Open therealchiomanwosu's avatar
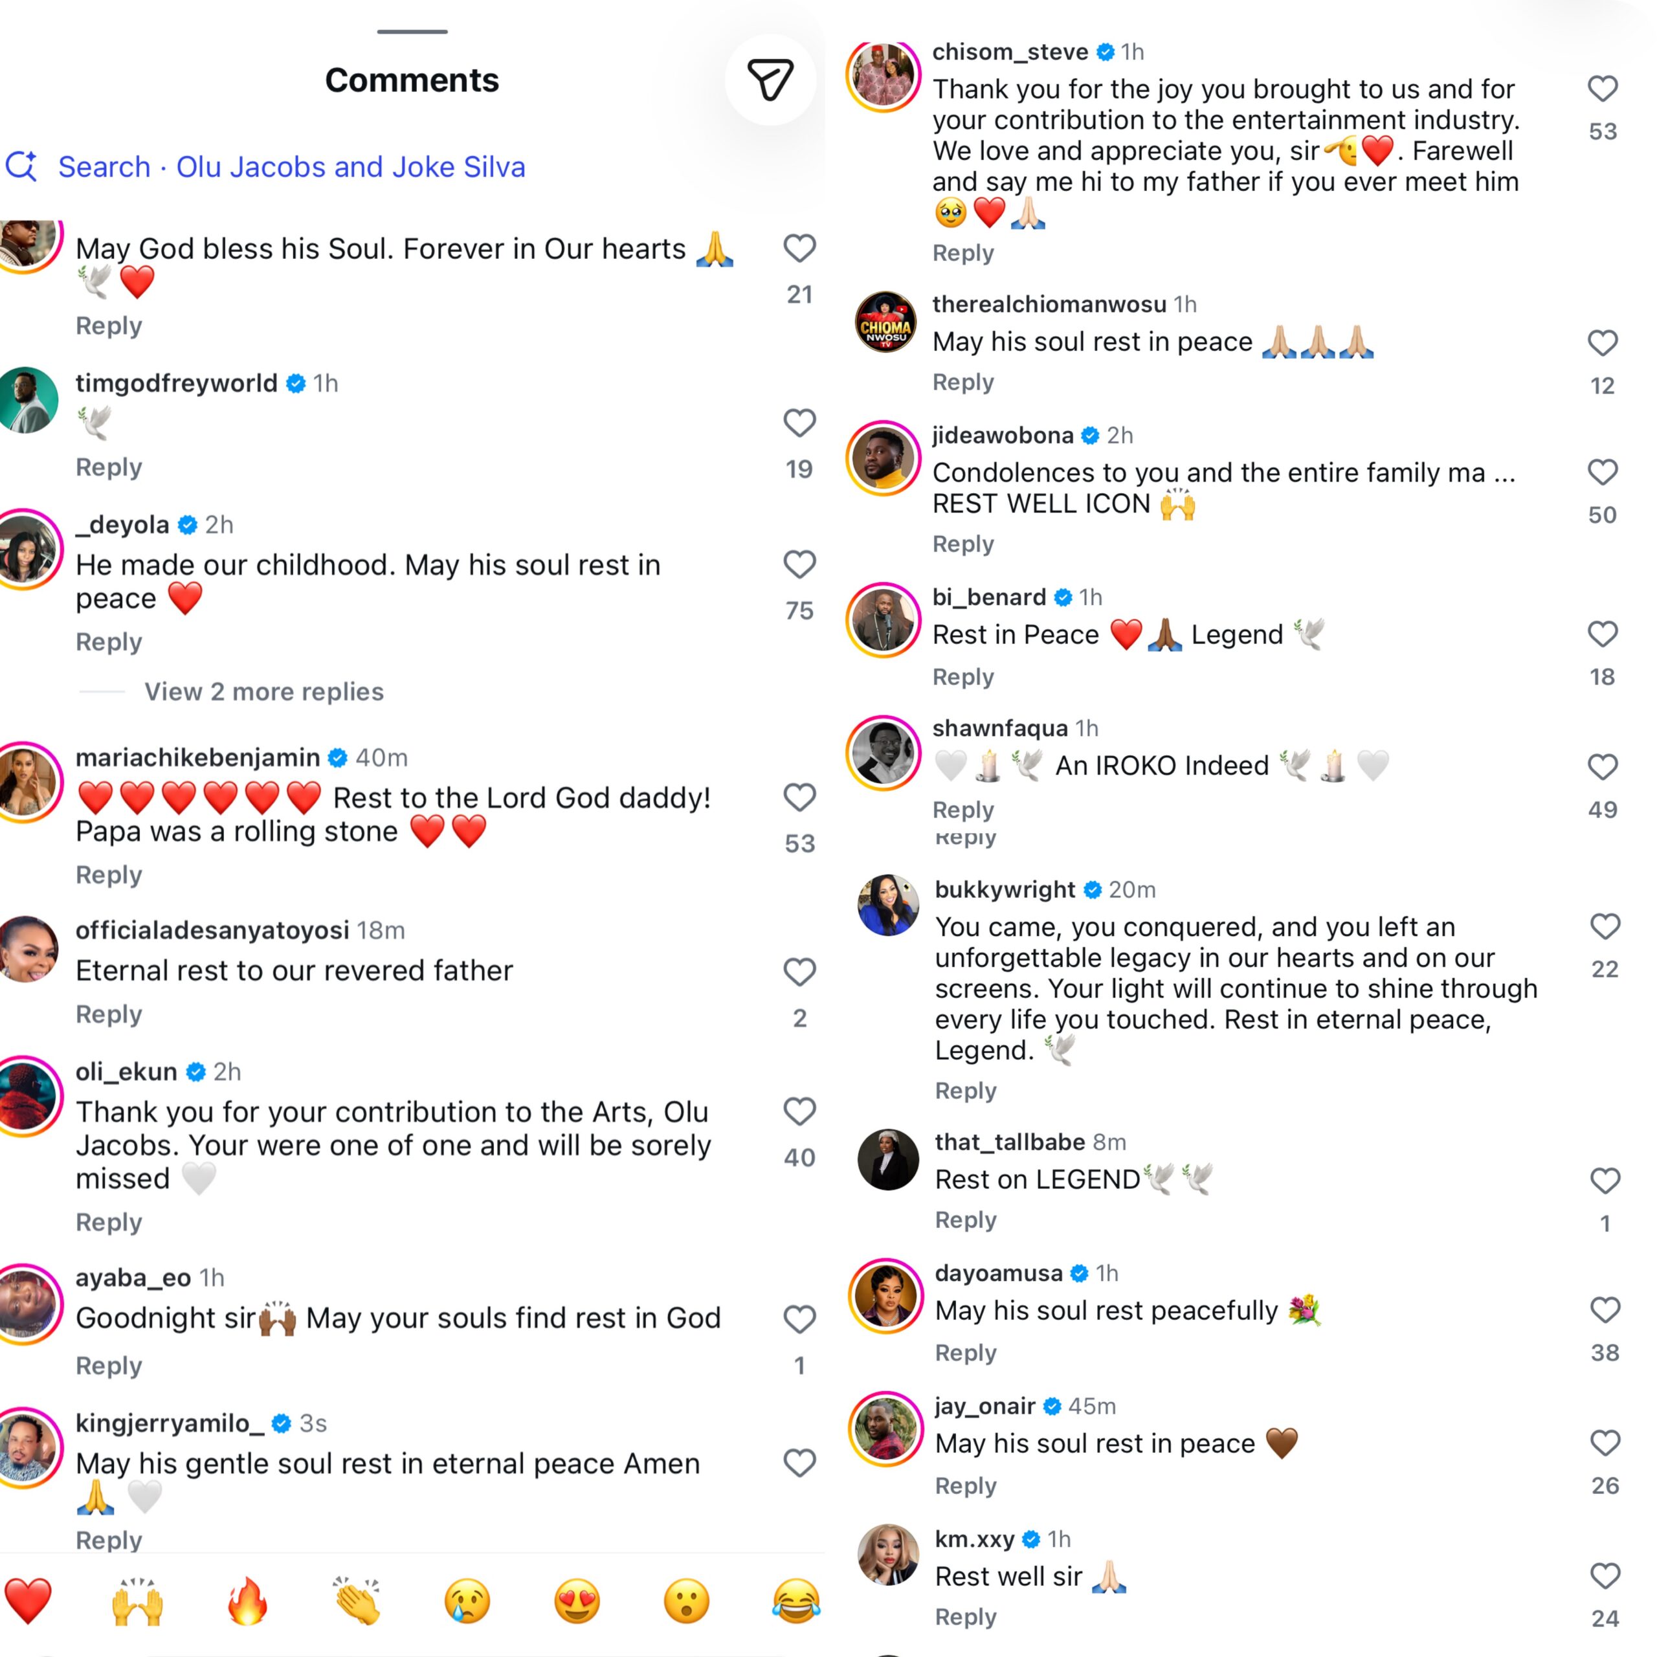 pos(885,324)
